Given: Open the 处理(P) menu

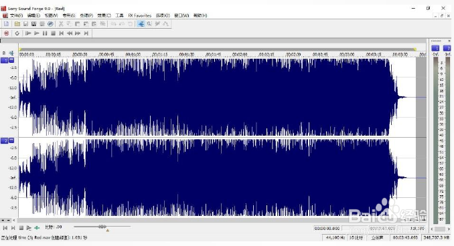Looking at the screenshot, I should [x=86, y=15].
